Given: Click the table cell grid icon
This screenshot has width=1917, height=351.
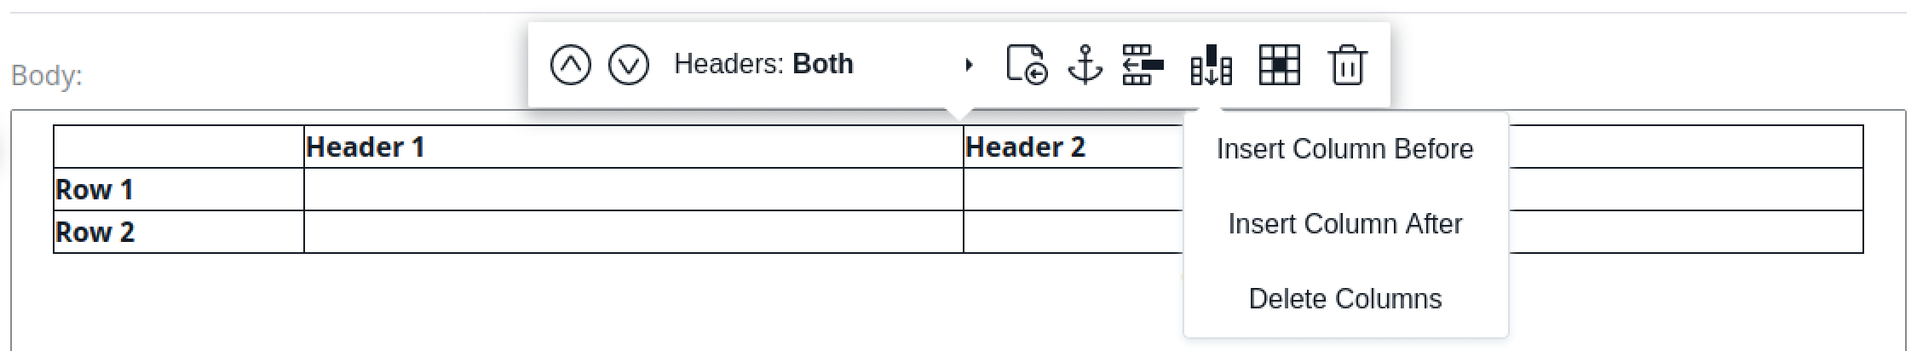Looking at the screenshot, I should 1279,65.
